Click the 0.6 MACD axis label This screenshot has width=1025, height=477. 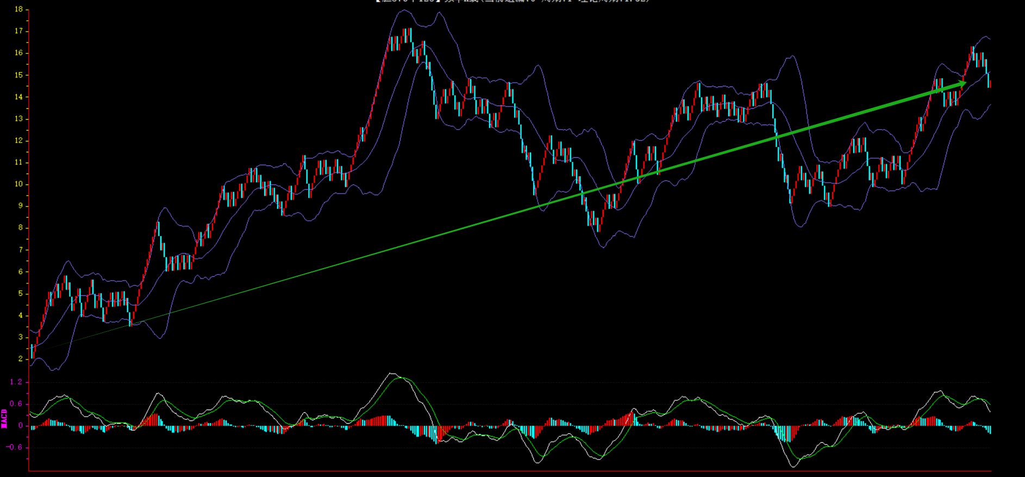point(16,404)
